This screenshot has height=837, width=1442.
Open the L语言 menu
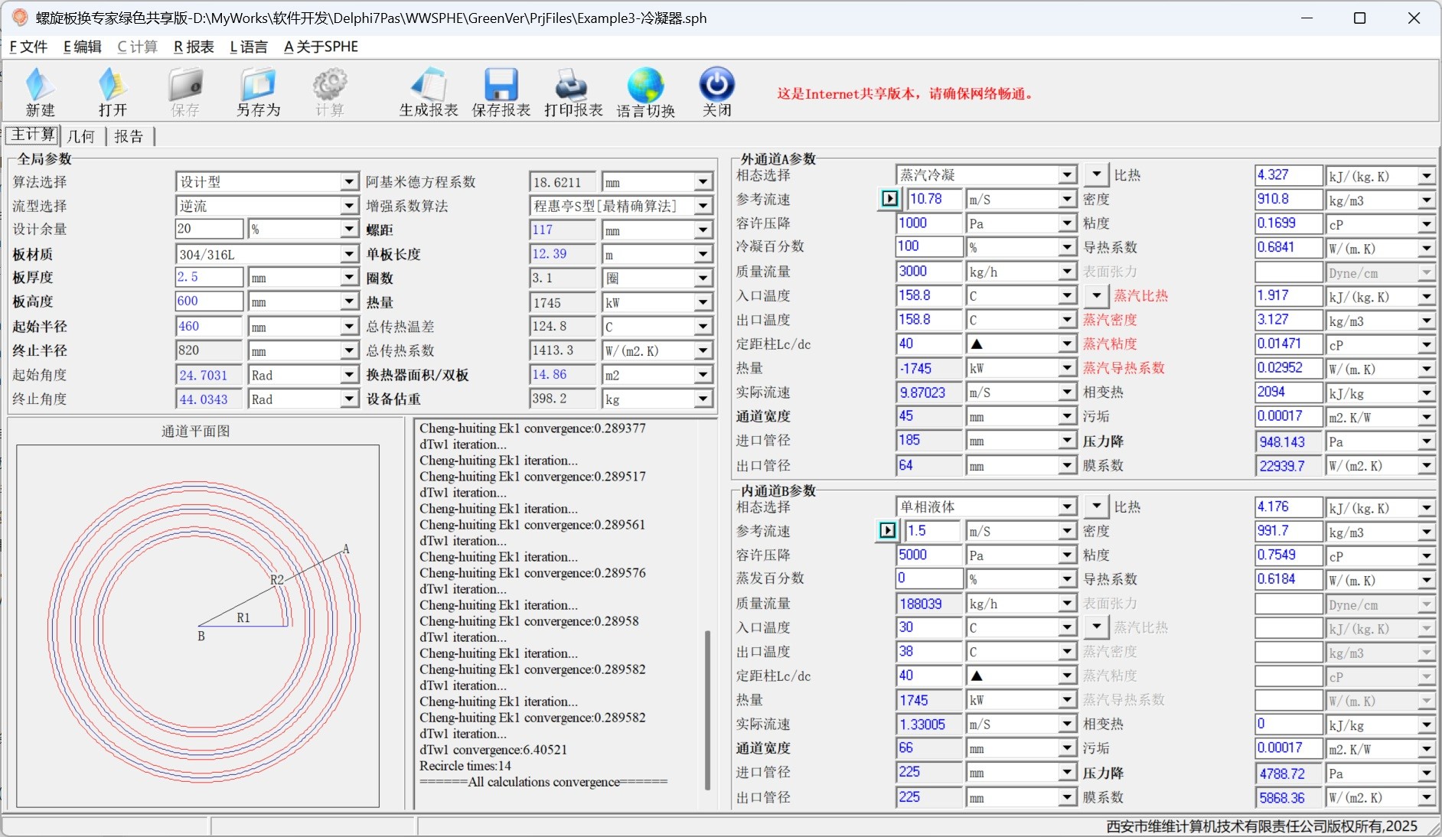(x=249, y=47)
